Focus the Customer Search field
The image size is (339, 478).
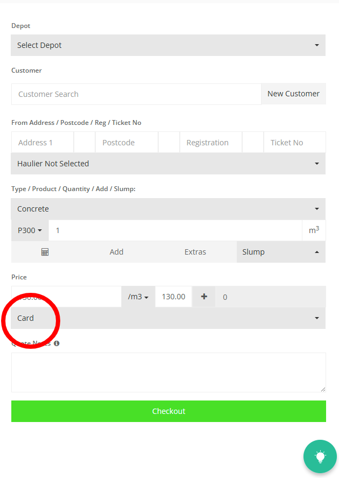tap(136, 94)
